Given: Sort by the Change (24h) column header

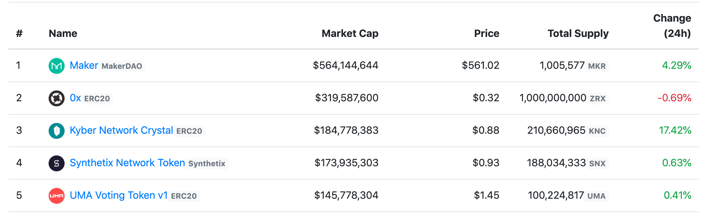Looking at the screenshot, I should (x=672, y=26).
